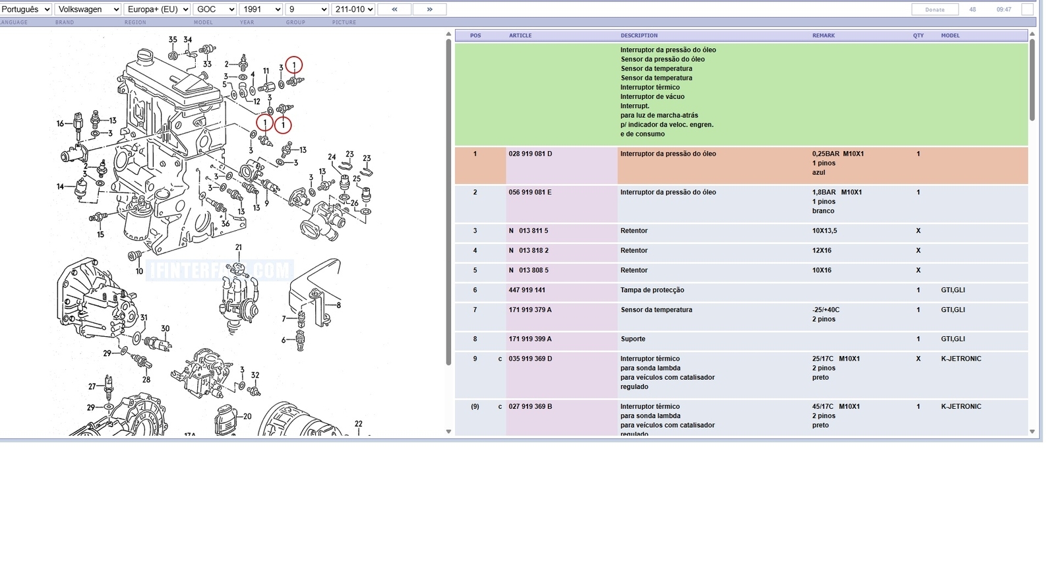Click part callout 16 in the diagram
Screen dimensions: 1055x567
[61, 123]
